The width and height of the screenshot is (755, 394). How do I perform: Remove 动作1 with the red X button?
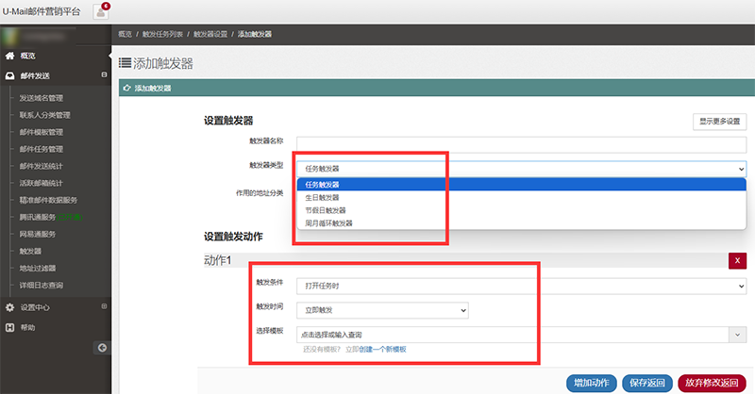pyautogui.click(x=737, y=259)
